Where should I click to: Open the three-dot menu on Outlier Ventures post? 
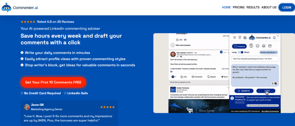tap(228, 88)
